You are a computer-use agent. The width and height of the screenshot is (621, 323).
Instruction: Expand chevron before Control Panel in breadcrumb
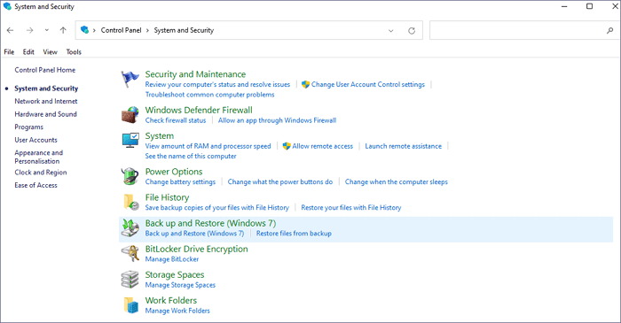(94, 30)
